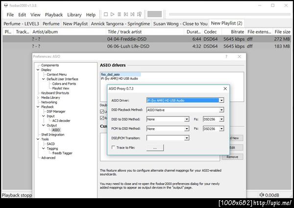Screen dimensions: 294x208
Task: Click the Add New button
Action: [236, 138]
